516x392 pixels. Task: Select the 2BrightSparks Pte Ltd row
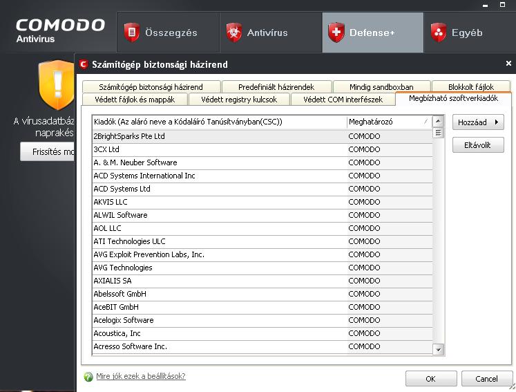click(262, 136)
